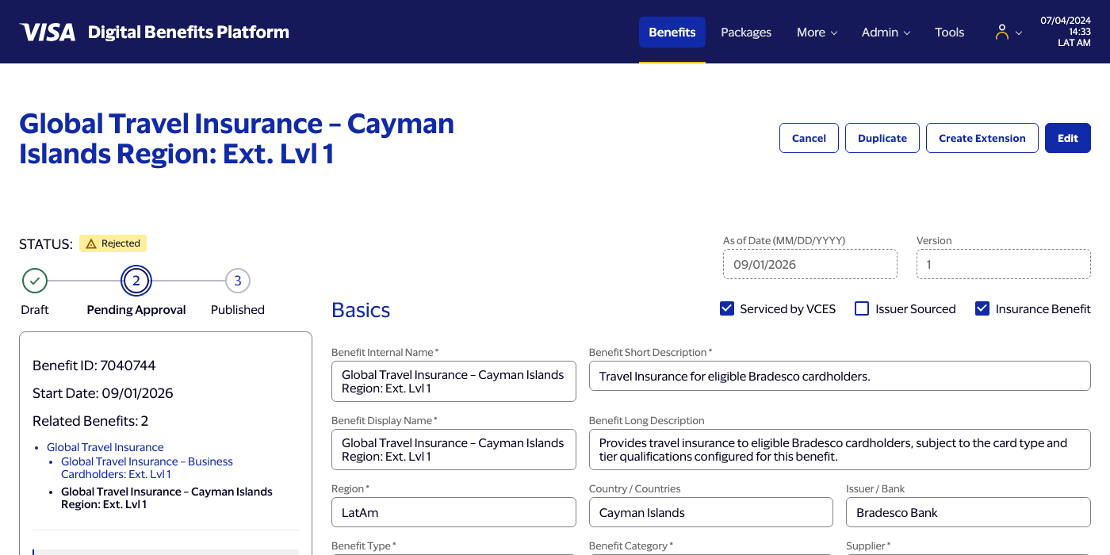Open the Global Travel Insurance related link
This screenshot has height=555, width=1110.
pyautogui.click(x=105, y=447)
